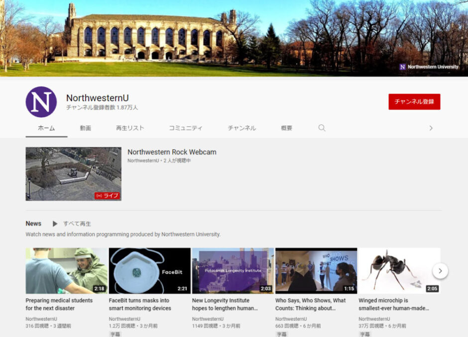Click title Who Says, Who Shows, What Counts
Screen dimensions: 468x337
point(310,304)
